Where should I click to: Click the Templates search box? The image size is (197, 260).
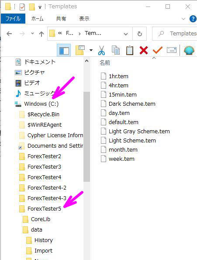point(175,34)
